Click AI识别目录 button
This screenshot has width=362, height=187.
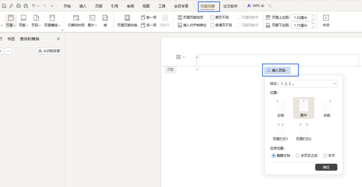point(49,51)
